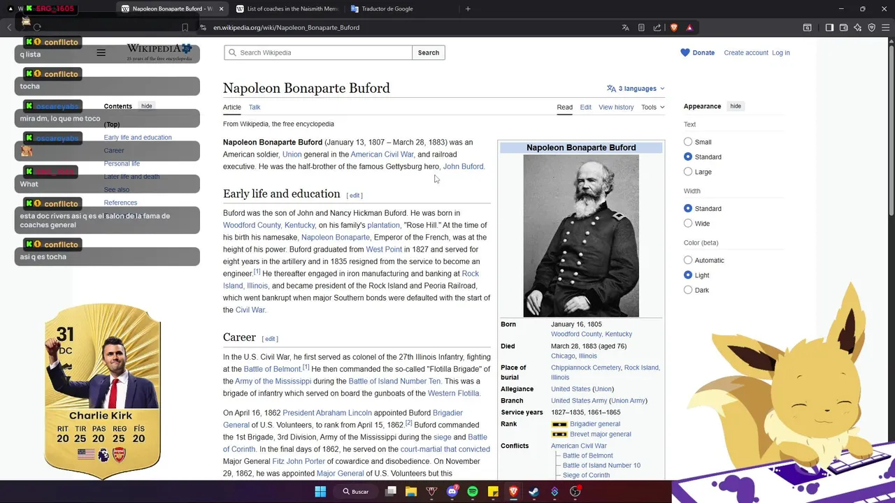
Task: Click the share icon in address bar
Action: pos(657,27)
